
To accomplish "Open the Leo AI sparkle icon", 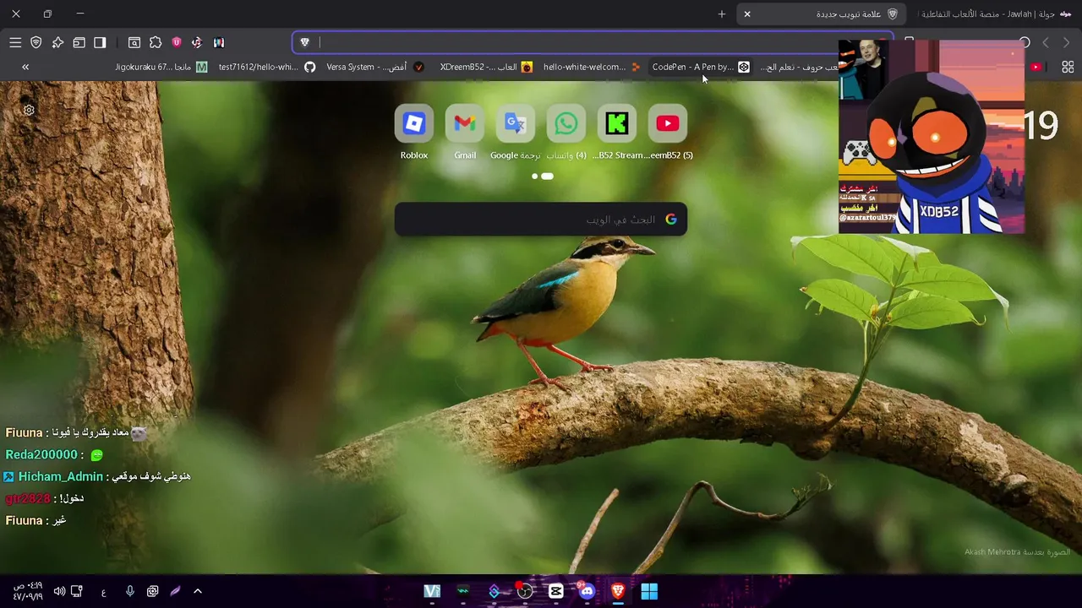I will click(x=57, y=42).
